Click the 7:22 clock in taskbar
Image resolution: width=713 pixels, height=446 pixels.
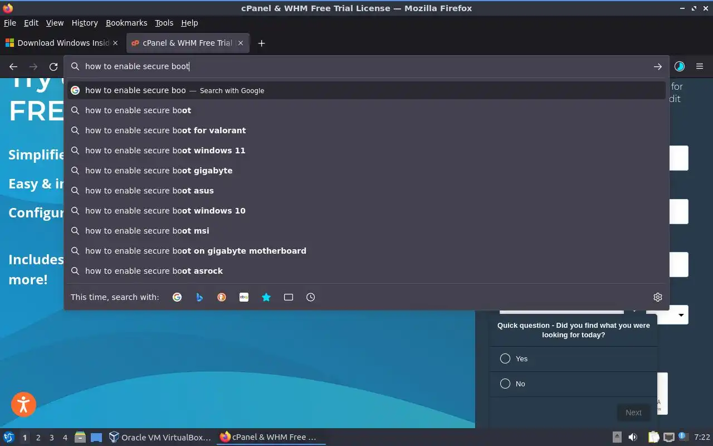pos(702,437)
